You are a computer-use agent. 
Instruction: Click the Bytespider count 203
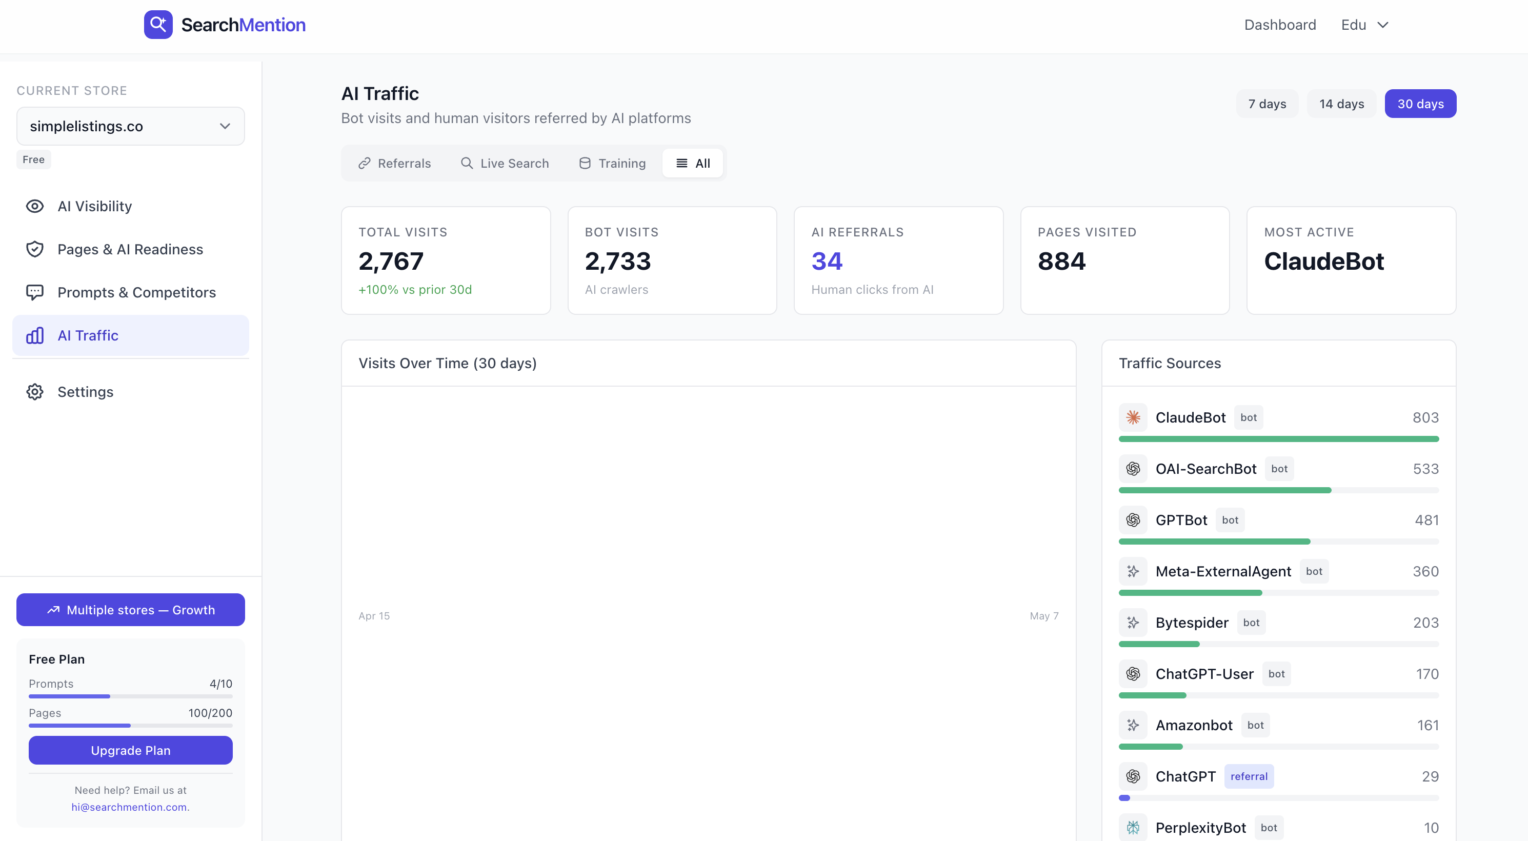click(1426, 623)
